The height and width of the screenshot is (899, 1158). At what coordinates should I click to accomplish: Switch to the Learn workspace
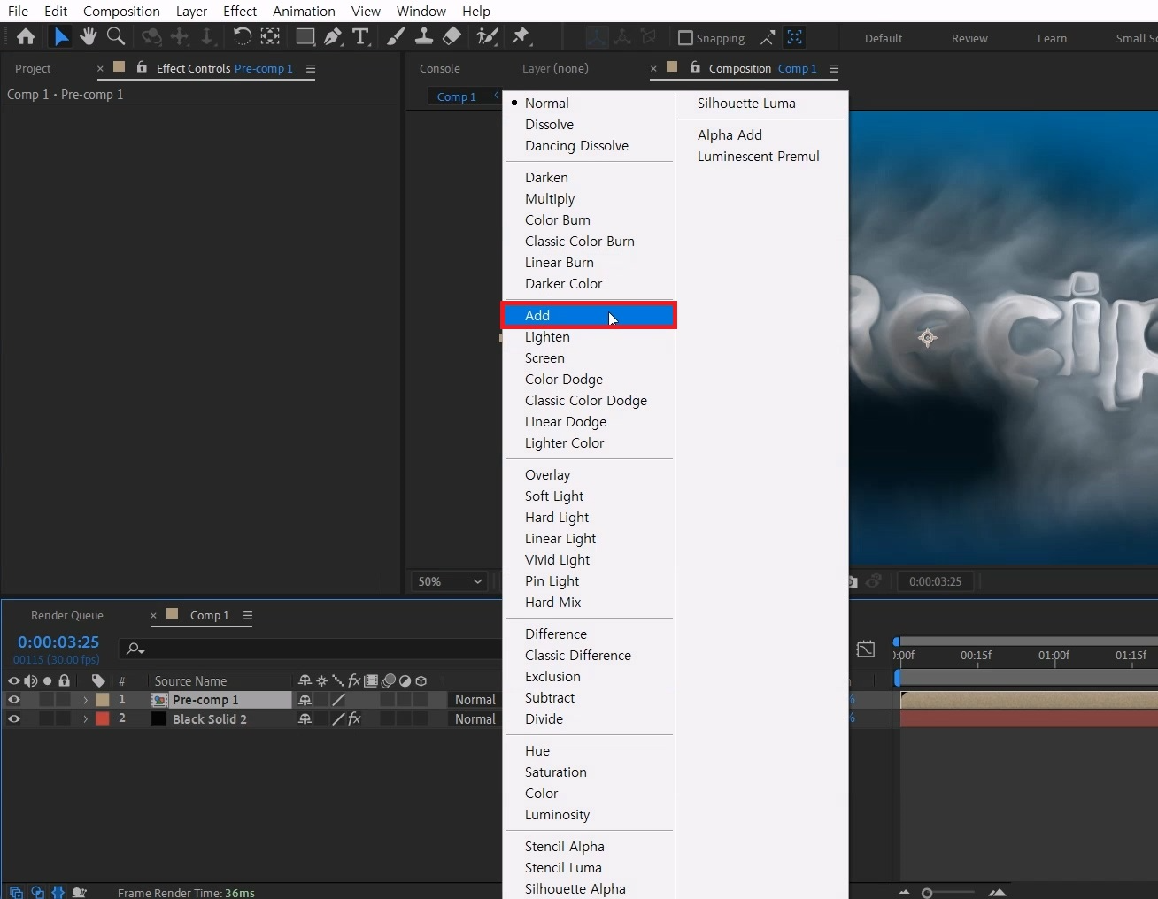pyautogui.click(x=1052, y=38)
